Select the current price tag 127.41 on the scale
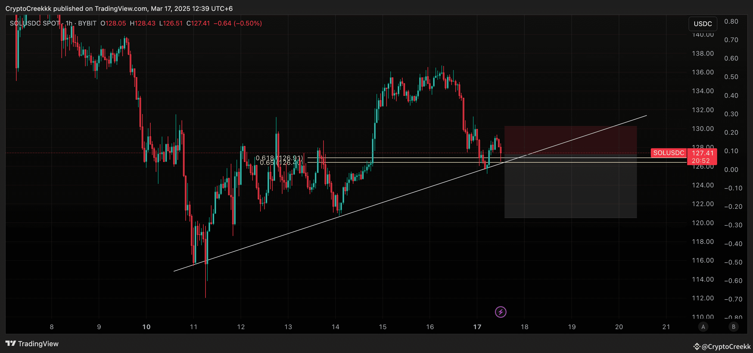 click(702, 153)
